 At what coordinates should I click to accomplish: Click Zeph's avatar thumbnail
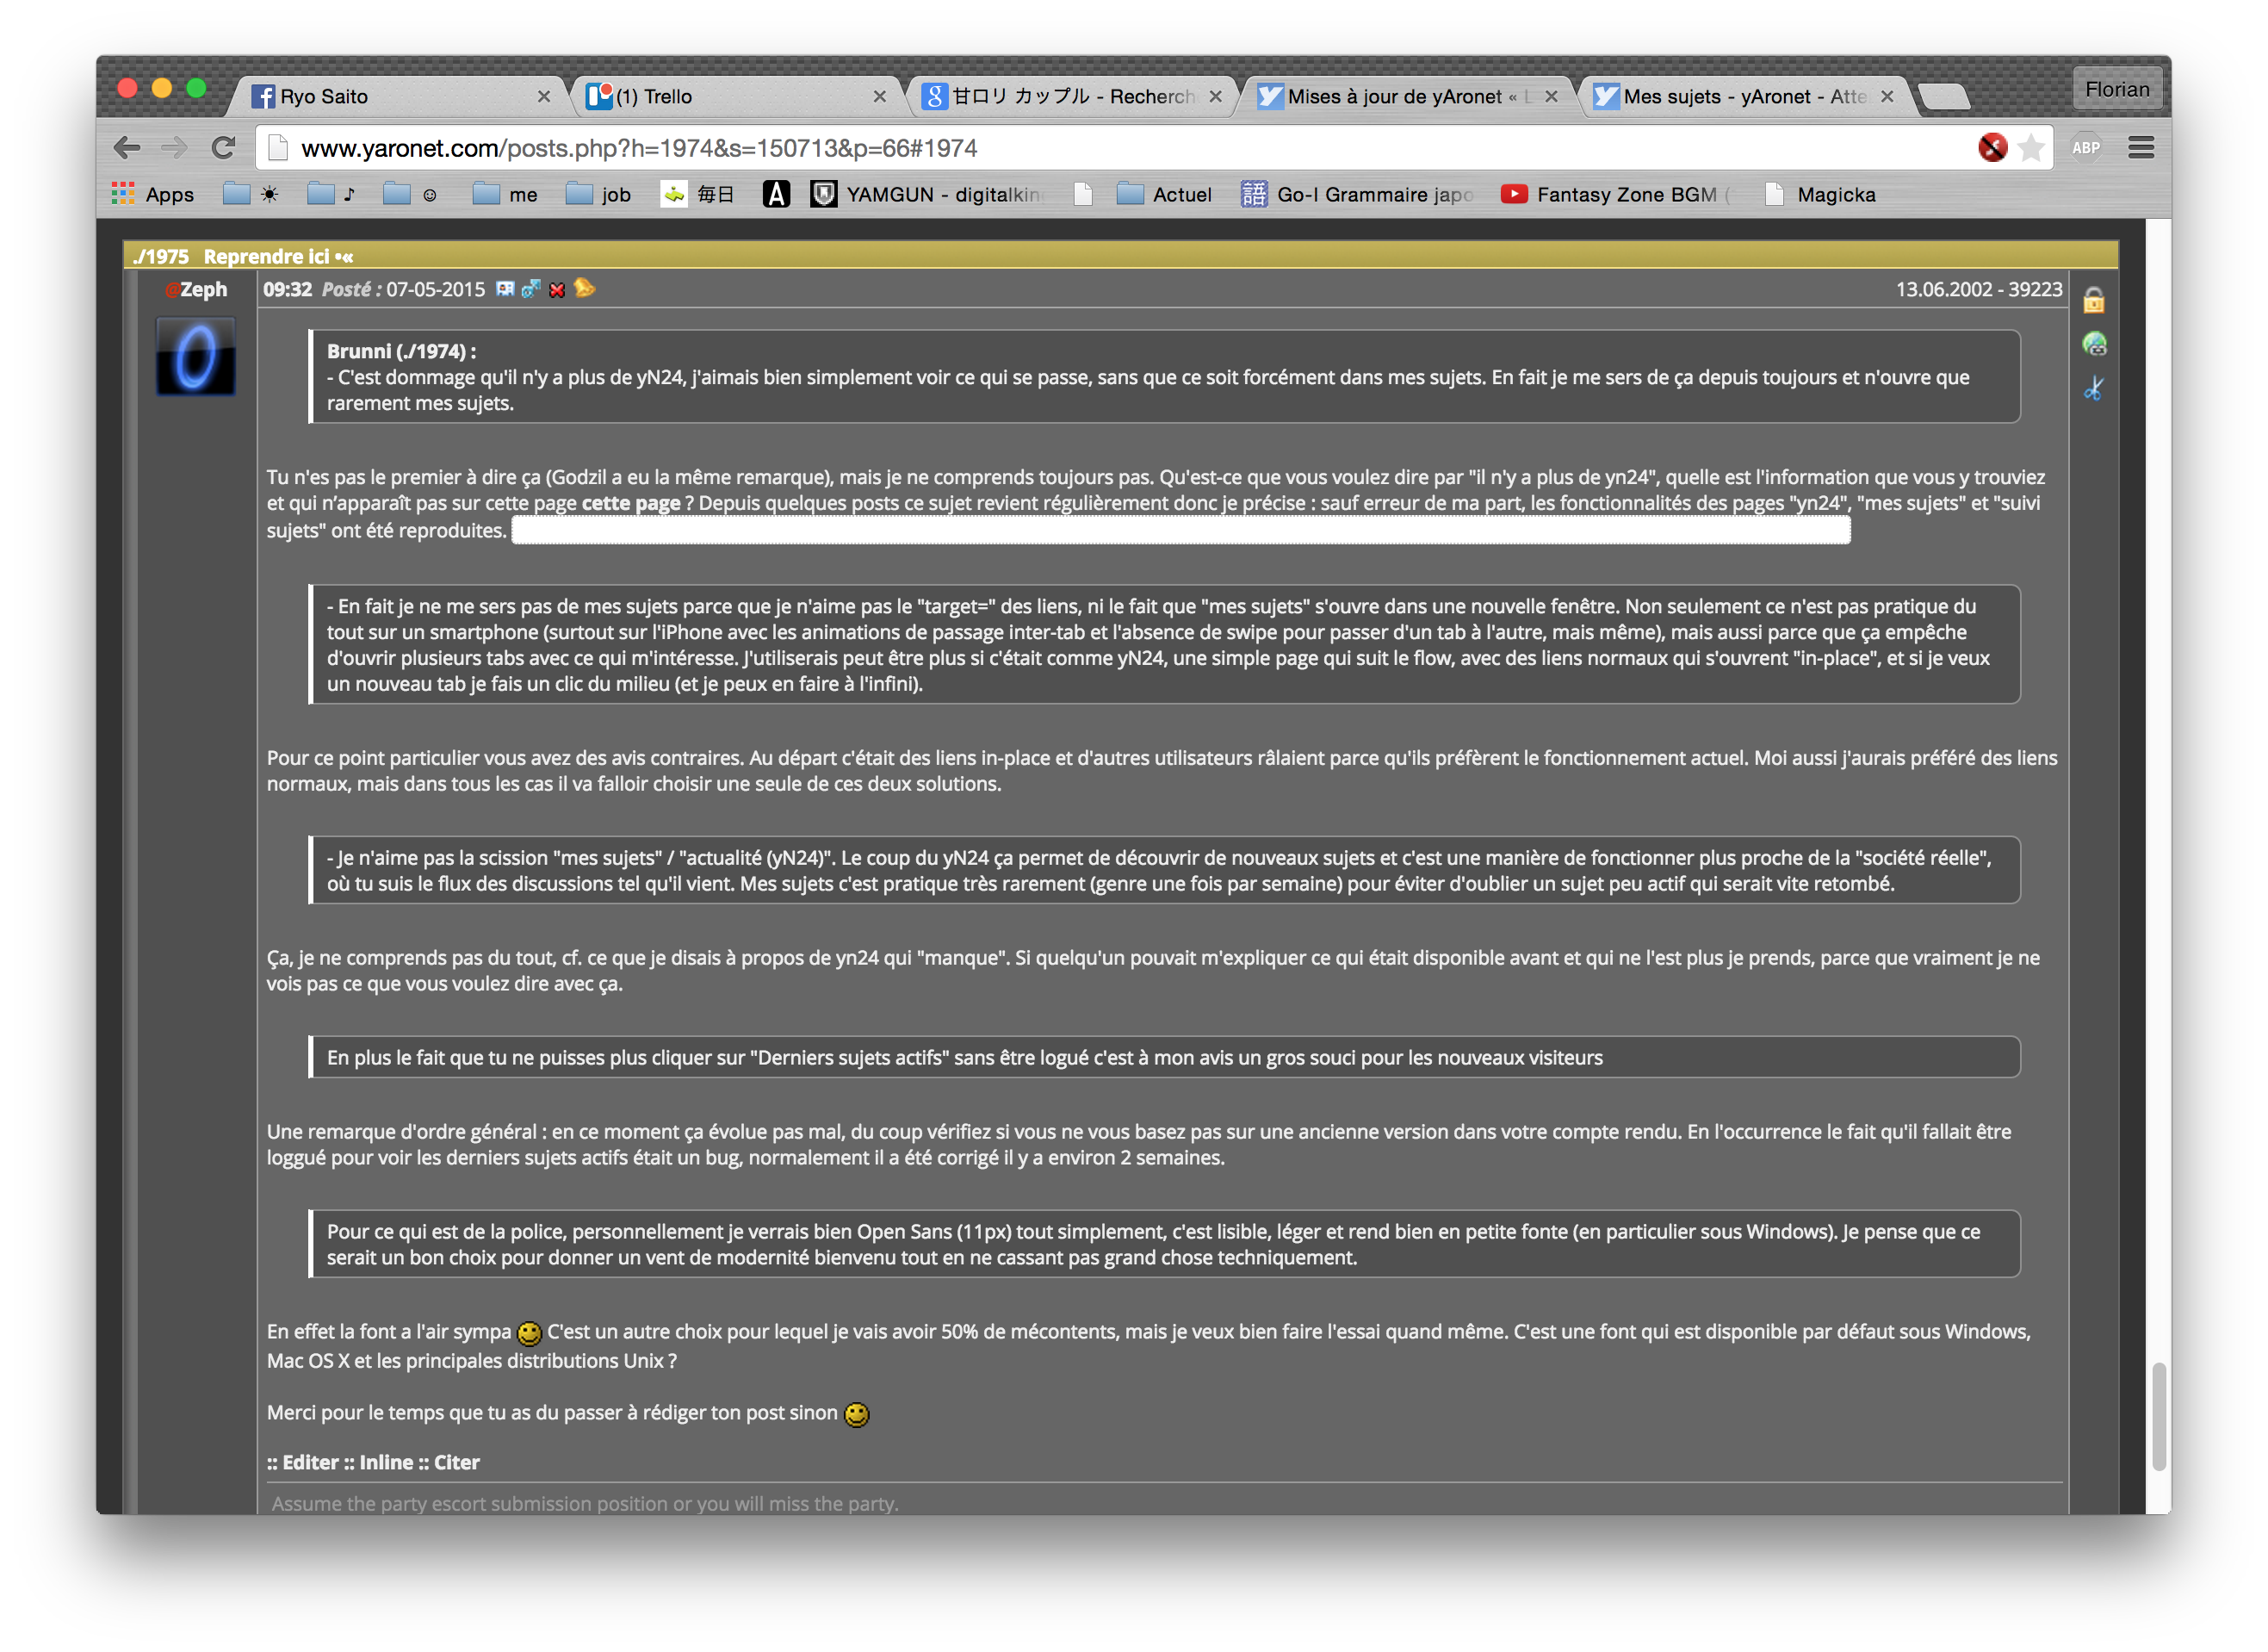coord(196,357)
